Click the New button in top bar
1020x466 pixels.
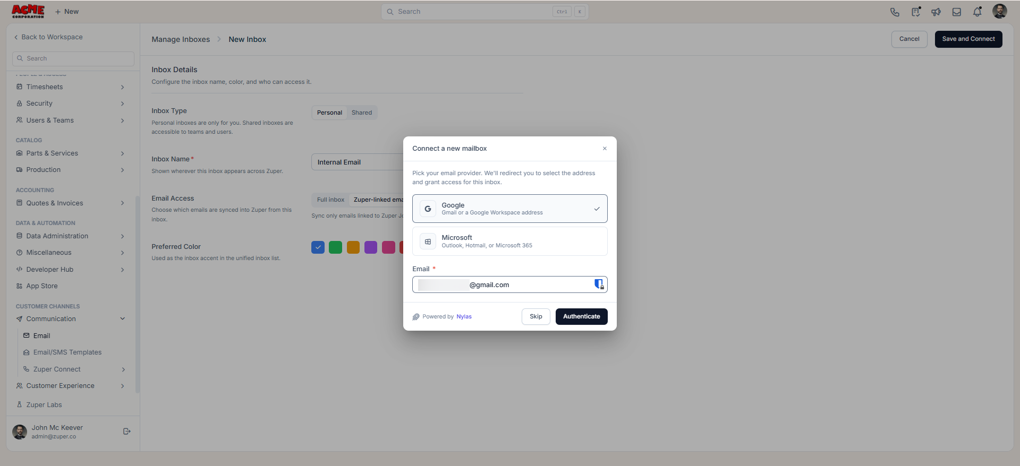[x=67, y=12]
